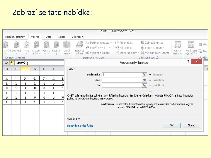
Task: Click the fx insert function button
Action: 11,63
